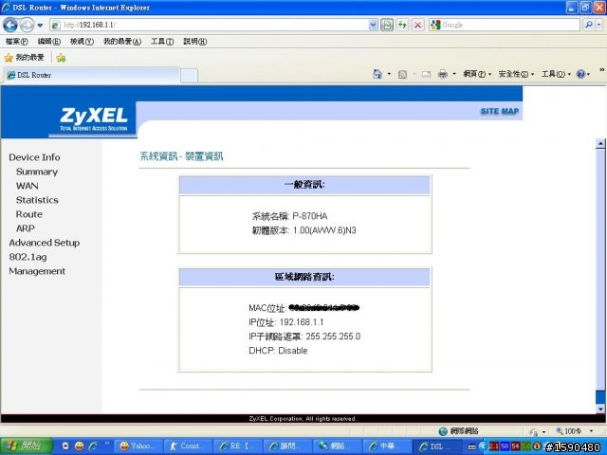
Task: Click the magnifier search button
Action: coord(588,26)
